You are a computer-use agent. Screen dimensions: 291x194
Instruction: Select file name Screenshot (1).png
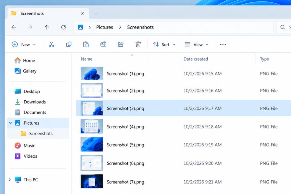[125, 74]
